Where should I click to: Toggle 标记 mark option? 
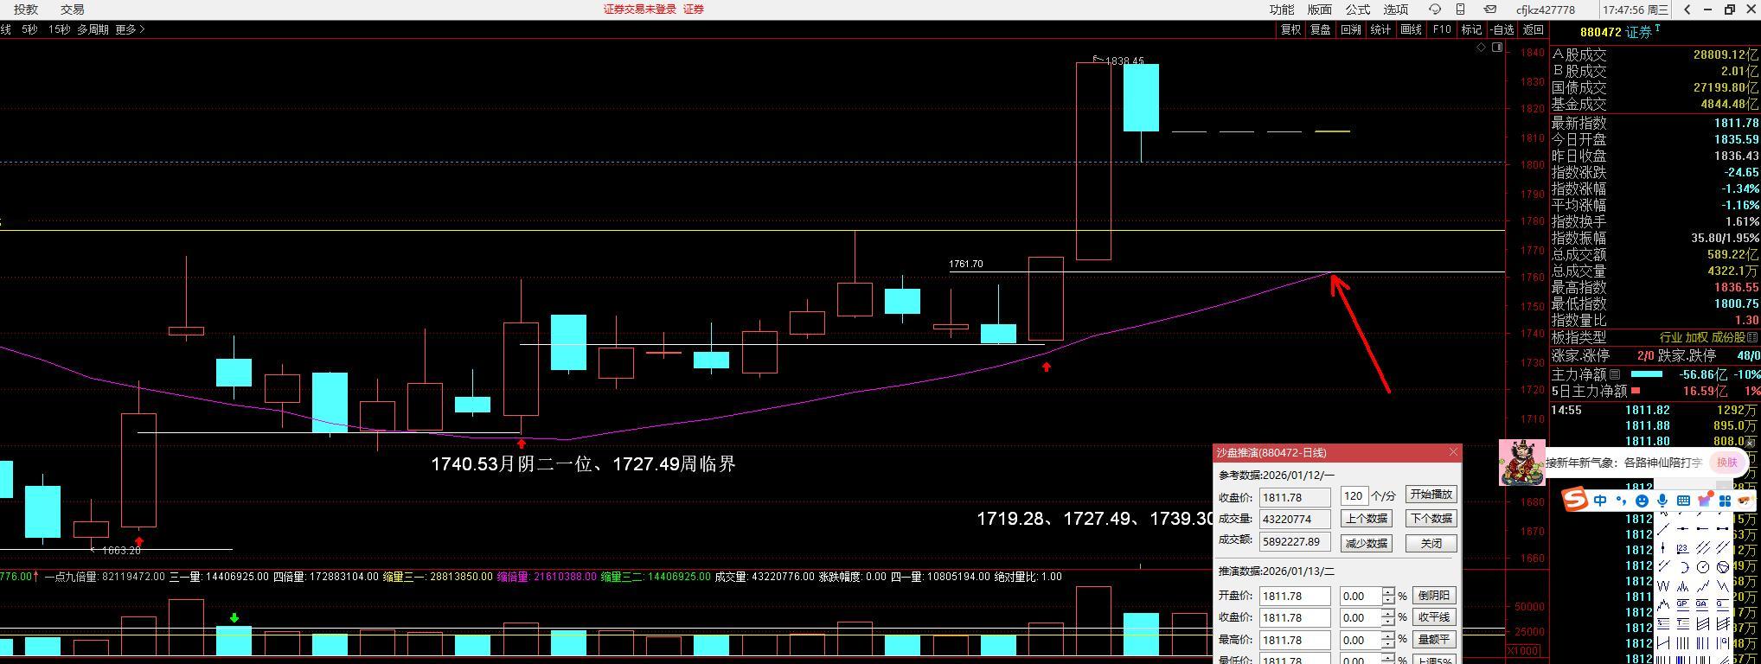pos(1471,29)
